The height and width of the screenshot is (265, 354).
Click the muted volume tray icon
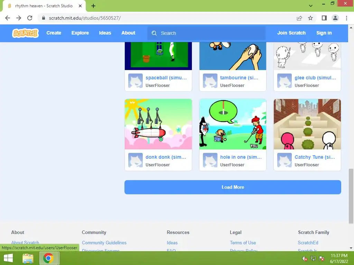pos(305,258)
